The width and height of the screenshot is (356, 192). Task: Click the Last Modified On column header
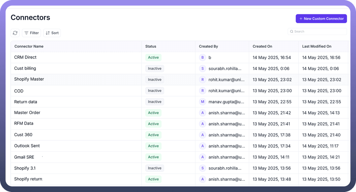point(316,47)
